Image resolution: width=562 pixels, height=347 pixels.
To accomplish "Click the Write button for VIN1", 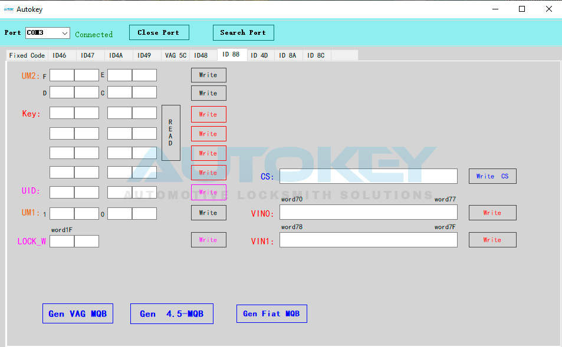I will click(492, 240).
